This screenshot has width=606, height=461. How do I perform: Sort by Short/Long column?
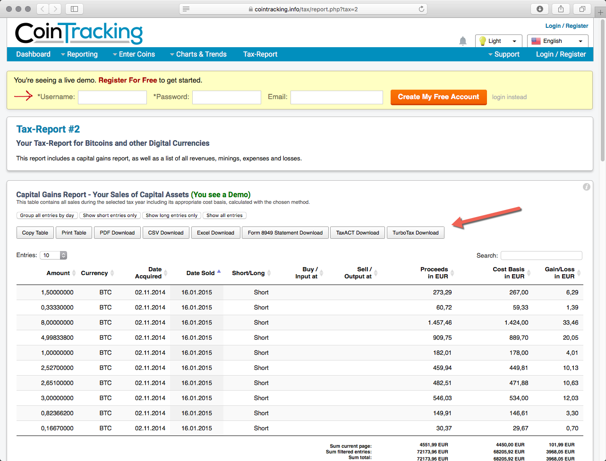pos(251,273)
